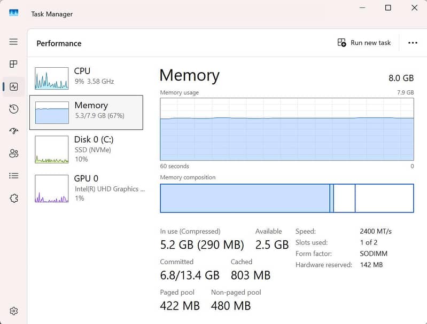The height and width of the screenshot is (324, 427).
Task: Open the hamburger navigation menu
Action: [x=13, y=42]
